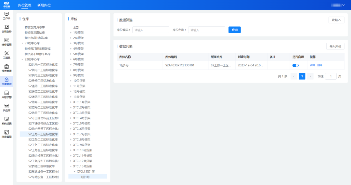This screenshot has width=351, height=185.
Task: Select 3号货架 in the 库位 tree
Action: (78, 43)
